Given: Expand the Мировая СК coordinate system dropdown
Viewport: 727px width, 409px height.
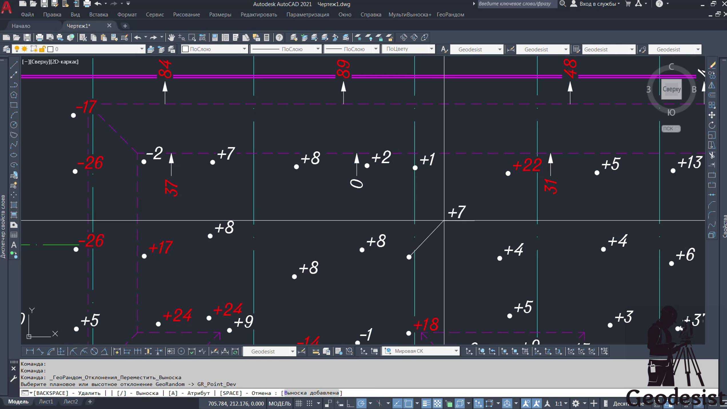Looking at the screenshot, I should 456,351.
